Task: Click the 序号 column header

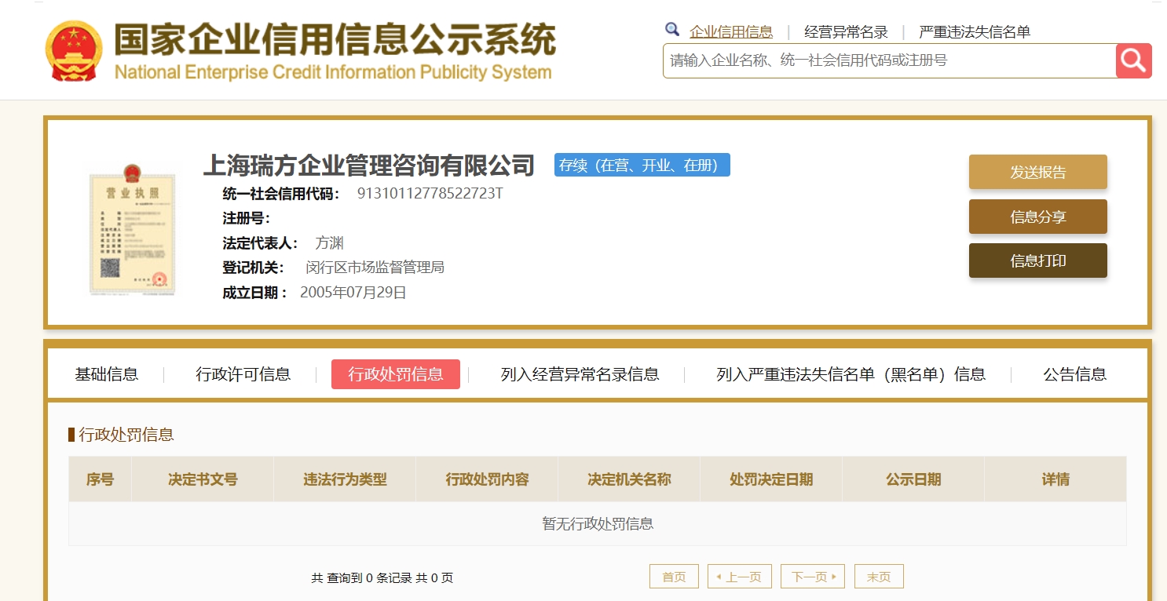Action: [x=100, y=479]
